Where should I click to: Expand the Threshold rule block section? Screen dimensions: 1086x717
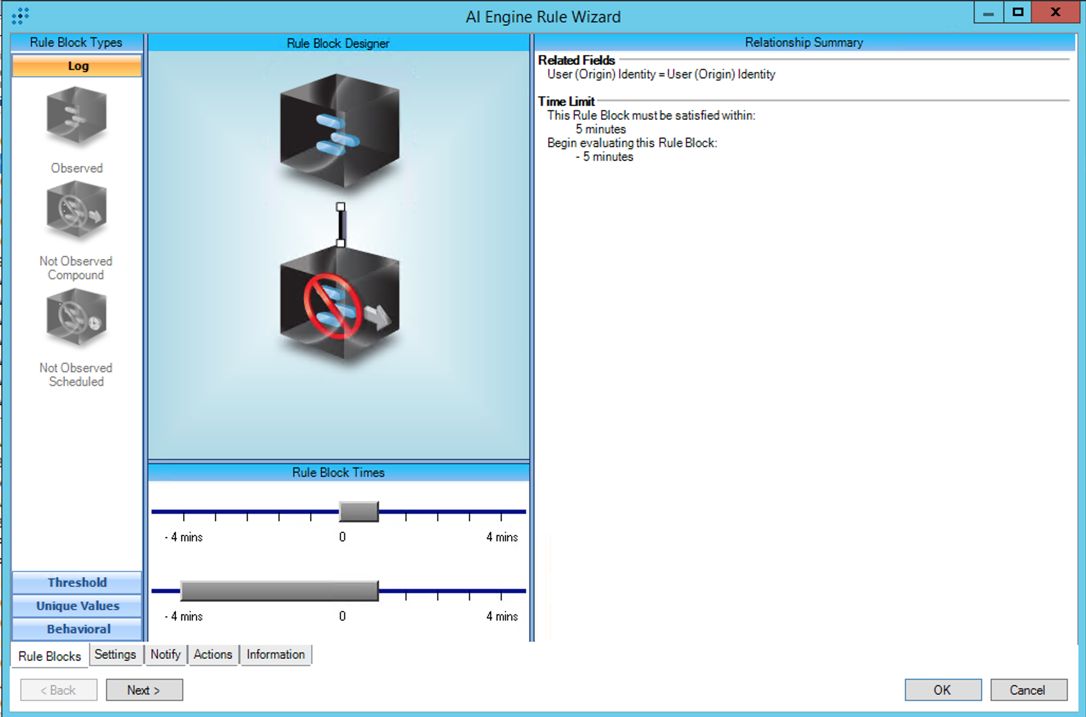[x=77, y=582]
